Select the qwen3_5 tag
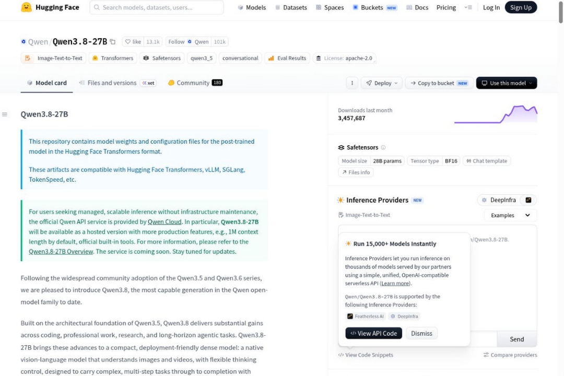564x376 pixels. pos(202,58)
